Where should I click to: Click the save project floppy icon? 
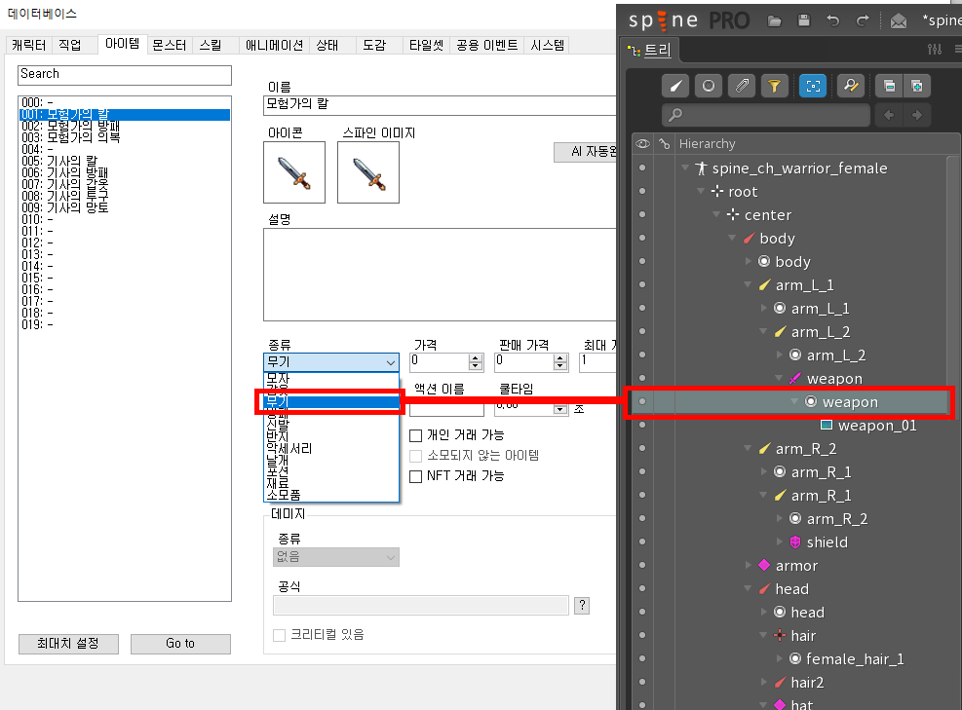tap(804, 20)
